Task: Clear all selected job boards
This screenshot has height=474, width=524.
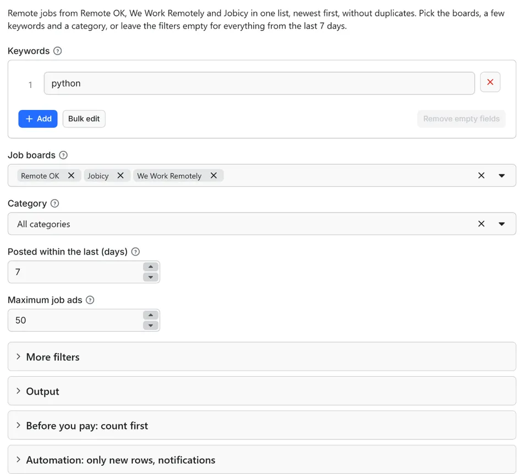Action: click(481, 175)
